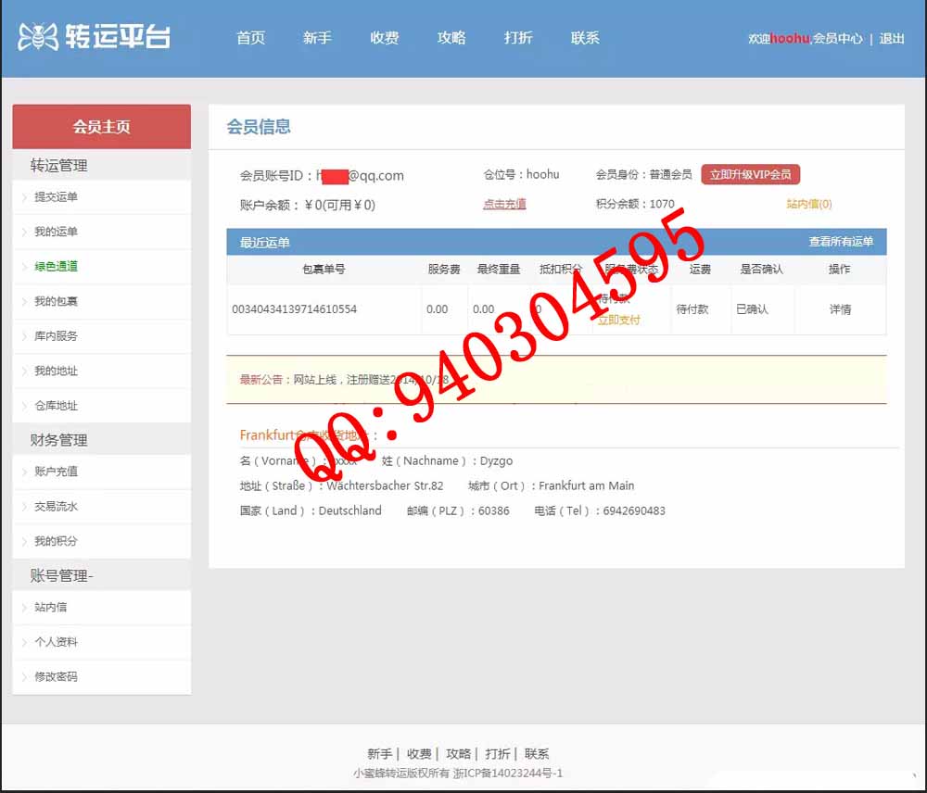927x793 pixels.
Task: Click the chevron beside 交易流水
Action: [24, 507]
